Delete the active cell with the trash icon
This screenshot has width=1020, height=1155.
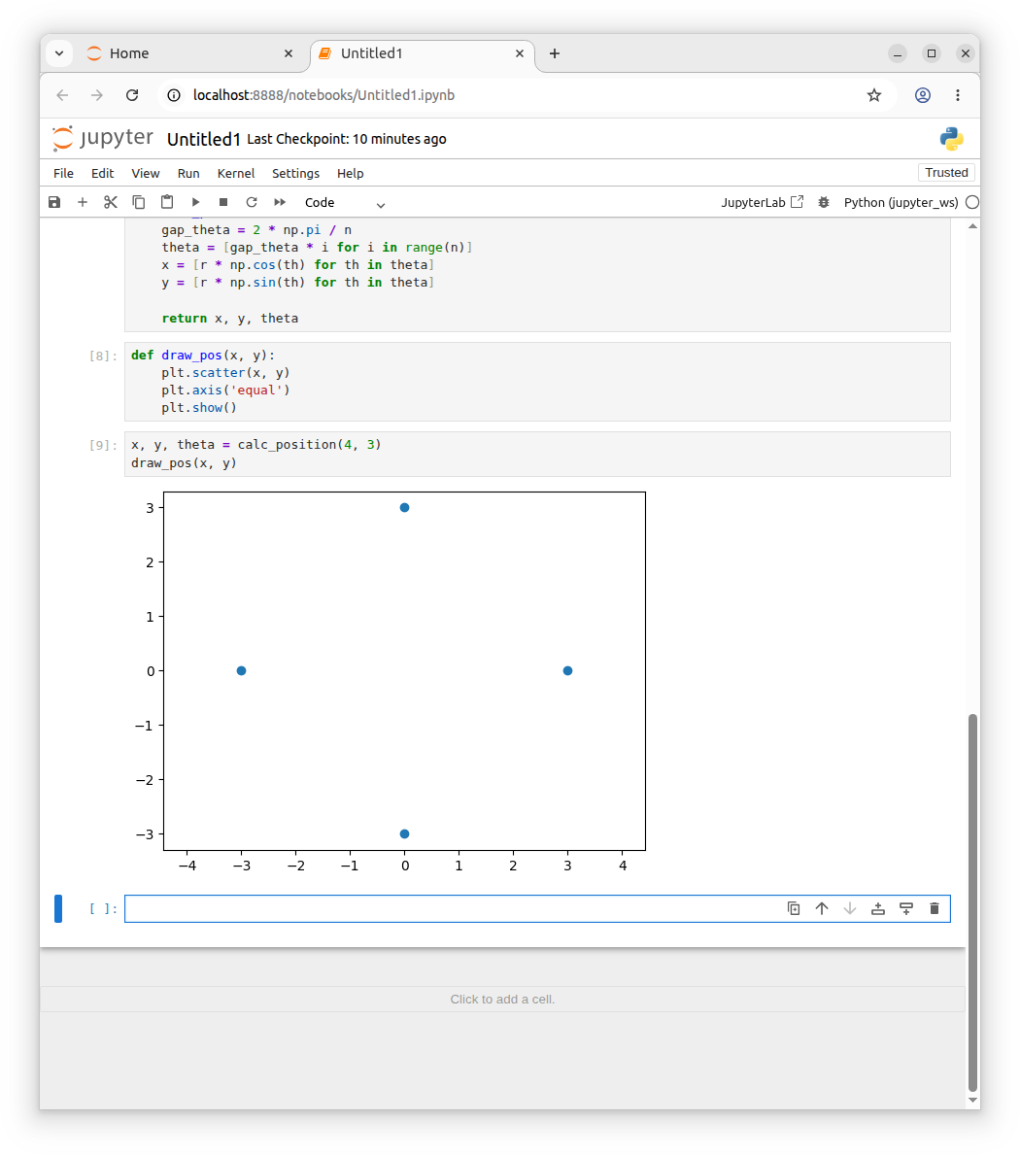tap(935, 908)
